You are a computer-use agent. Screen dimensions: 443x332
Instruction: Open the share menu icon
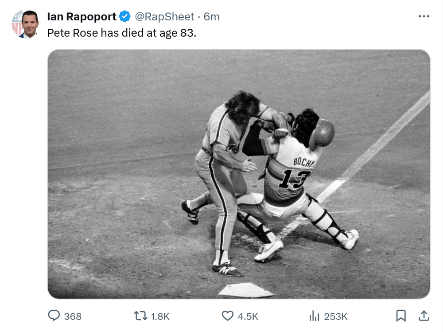424,316
